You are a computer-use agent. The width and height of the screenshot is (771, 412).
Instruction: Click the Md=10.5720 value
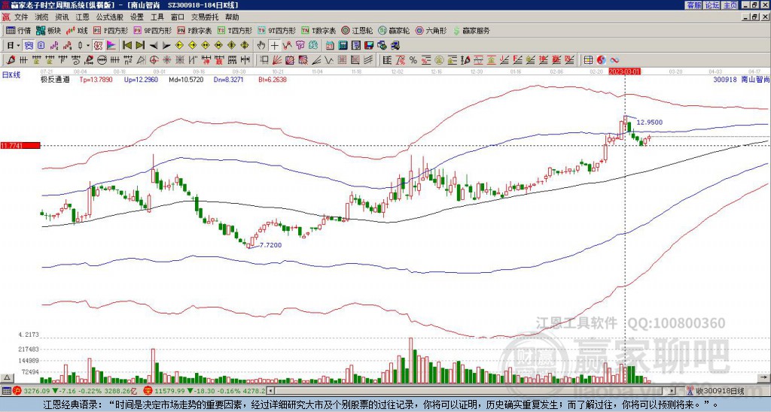[x=187, y=79]
